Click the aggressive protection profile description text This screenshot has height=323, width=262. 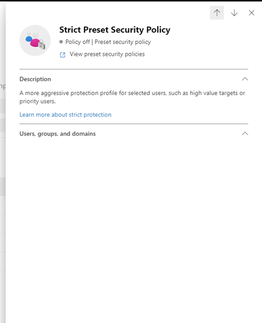click(x=132, y=97)
